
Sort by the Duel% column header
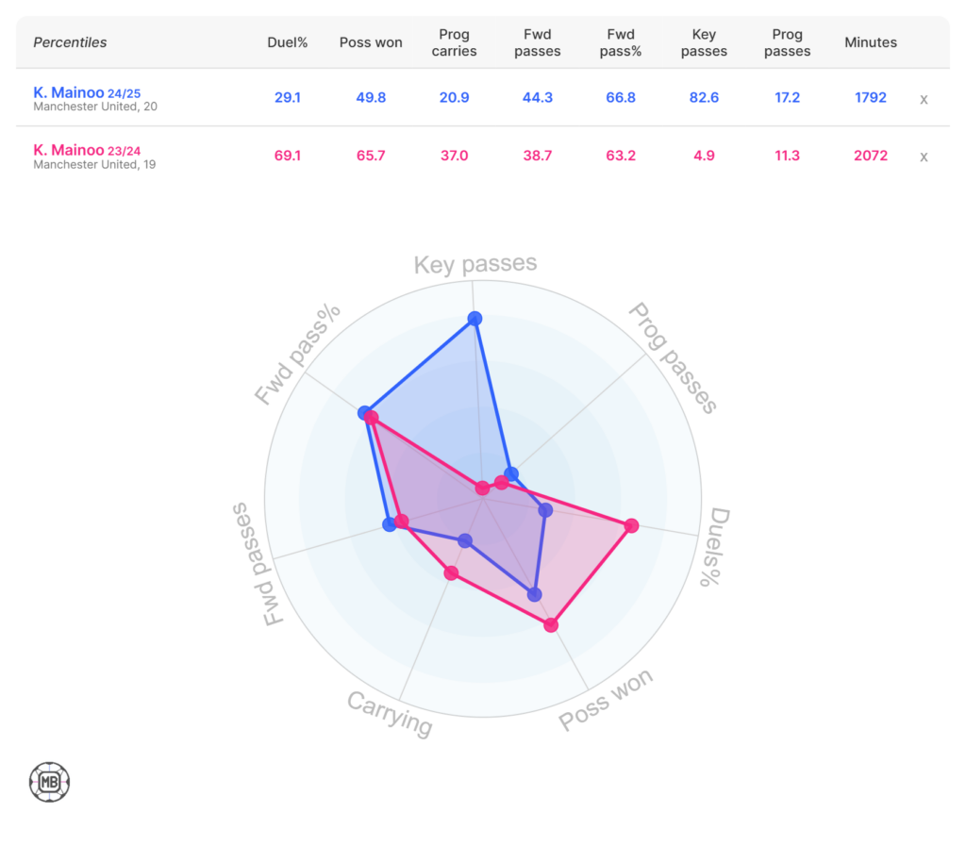point(288,42)
